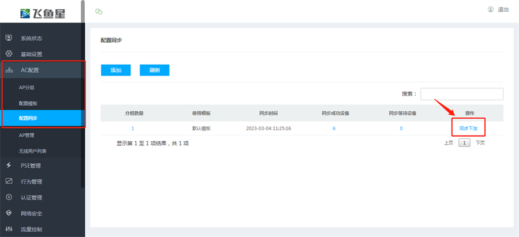Click the 2023-03-04 11:25:16 timestamp
This screenshot has width=519, height=237.
(x=268, y=129)
